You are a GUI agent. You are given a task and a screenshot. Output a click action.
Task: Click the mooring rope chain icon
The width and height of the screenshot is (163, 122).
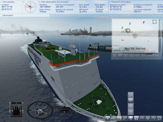pos(125,118)
